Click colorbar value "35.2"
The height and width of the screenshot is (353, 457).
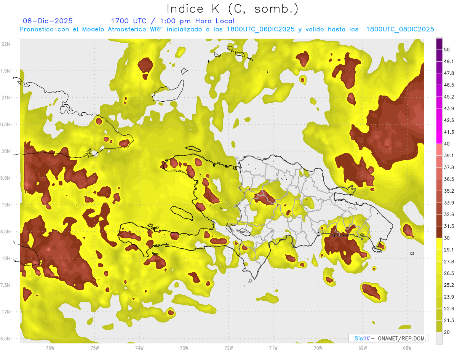[x=449, y=191]
